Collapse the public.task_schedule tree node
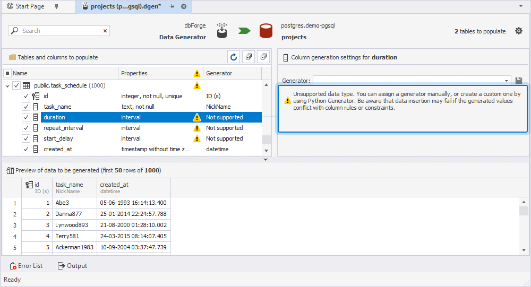The width and height of the screenshot is (531, 287). click(7, 86)
